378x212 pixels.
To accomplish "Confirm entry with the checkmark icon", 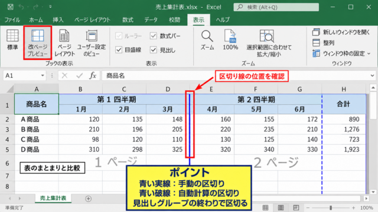I will click(79, 76).
